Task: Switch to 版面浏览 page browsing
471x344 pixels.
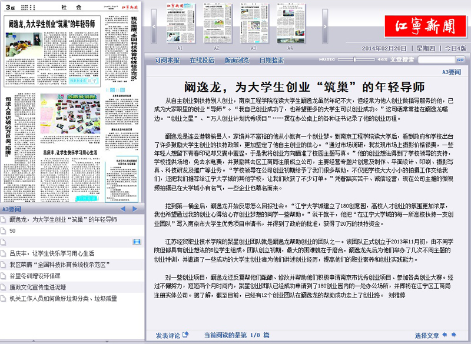Action: (237, 60)
